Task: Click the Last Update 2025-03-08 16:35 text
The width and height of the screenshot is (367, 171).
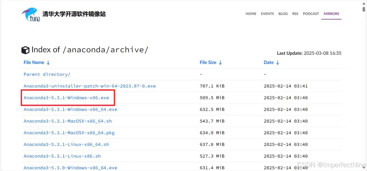Action: pos(309,53)
